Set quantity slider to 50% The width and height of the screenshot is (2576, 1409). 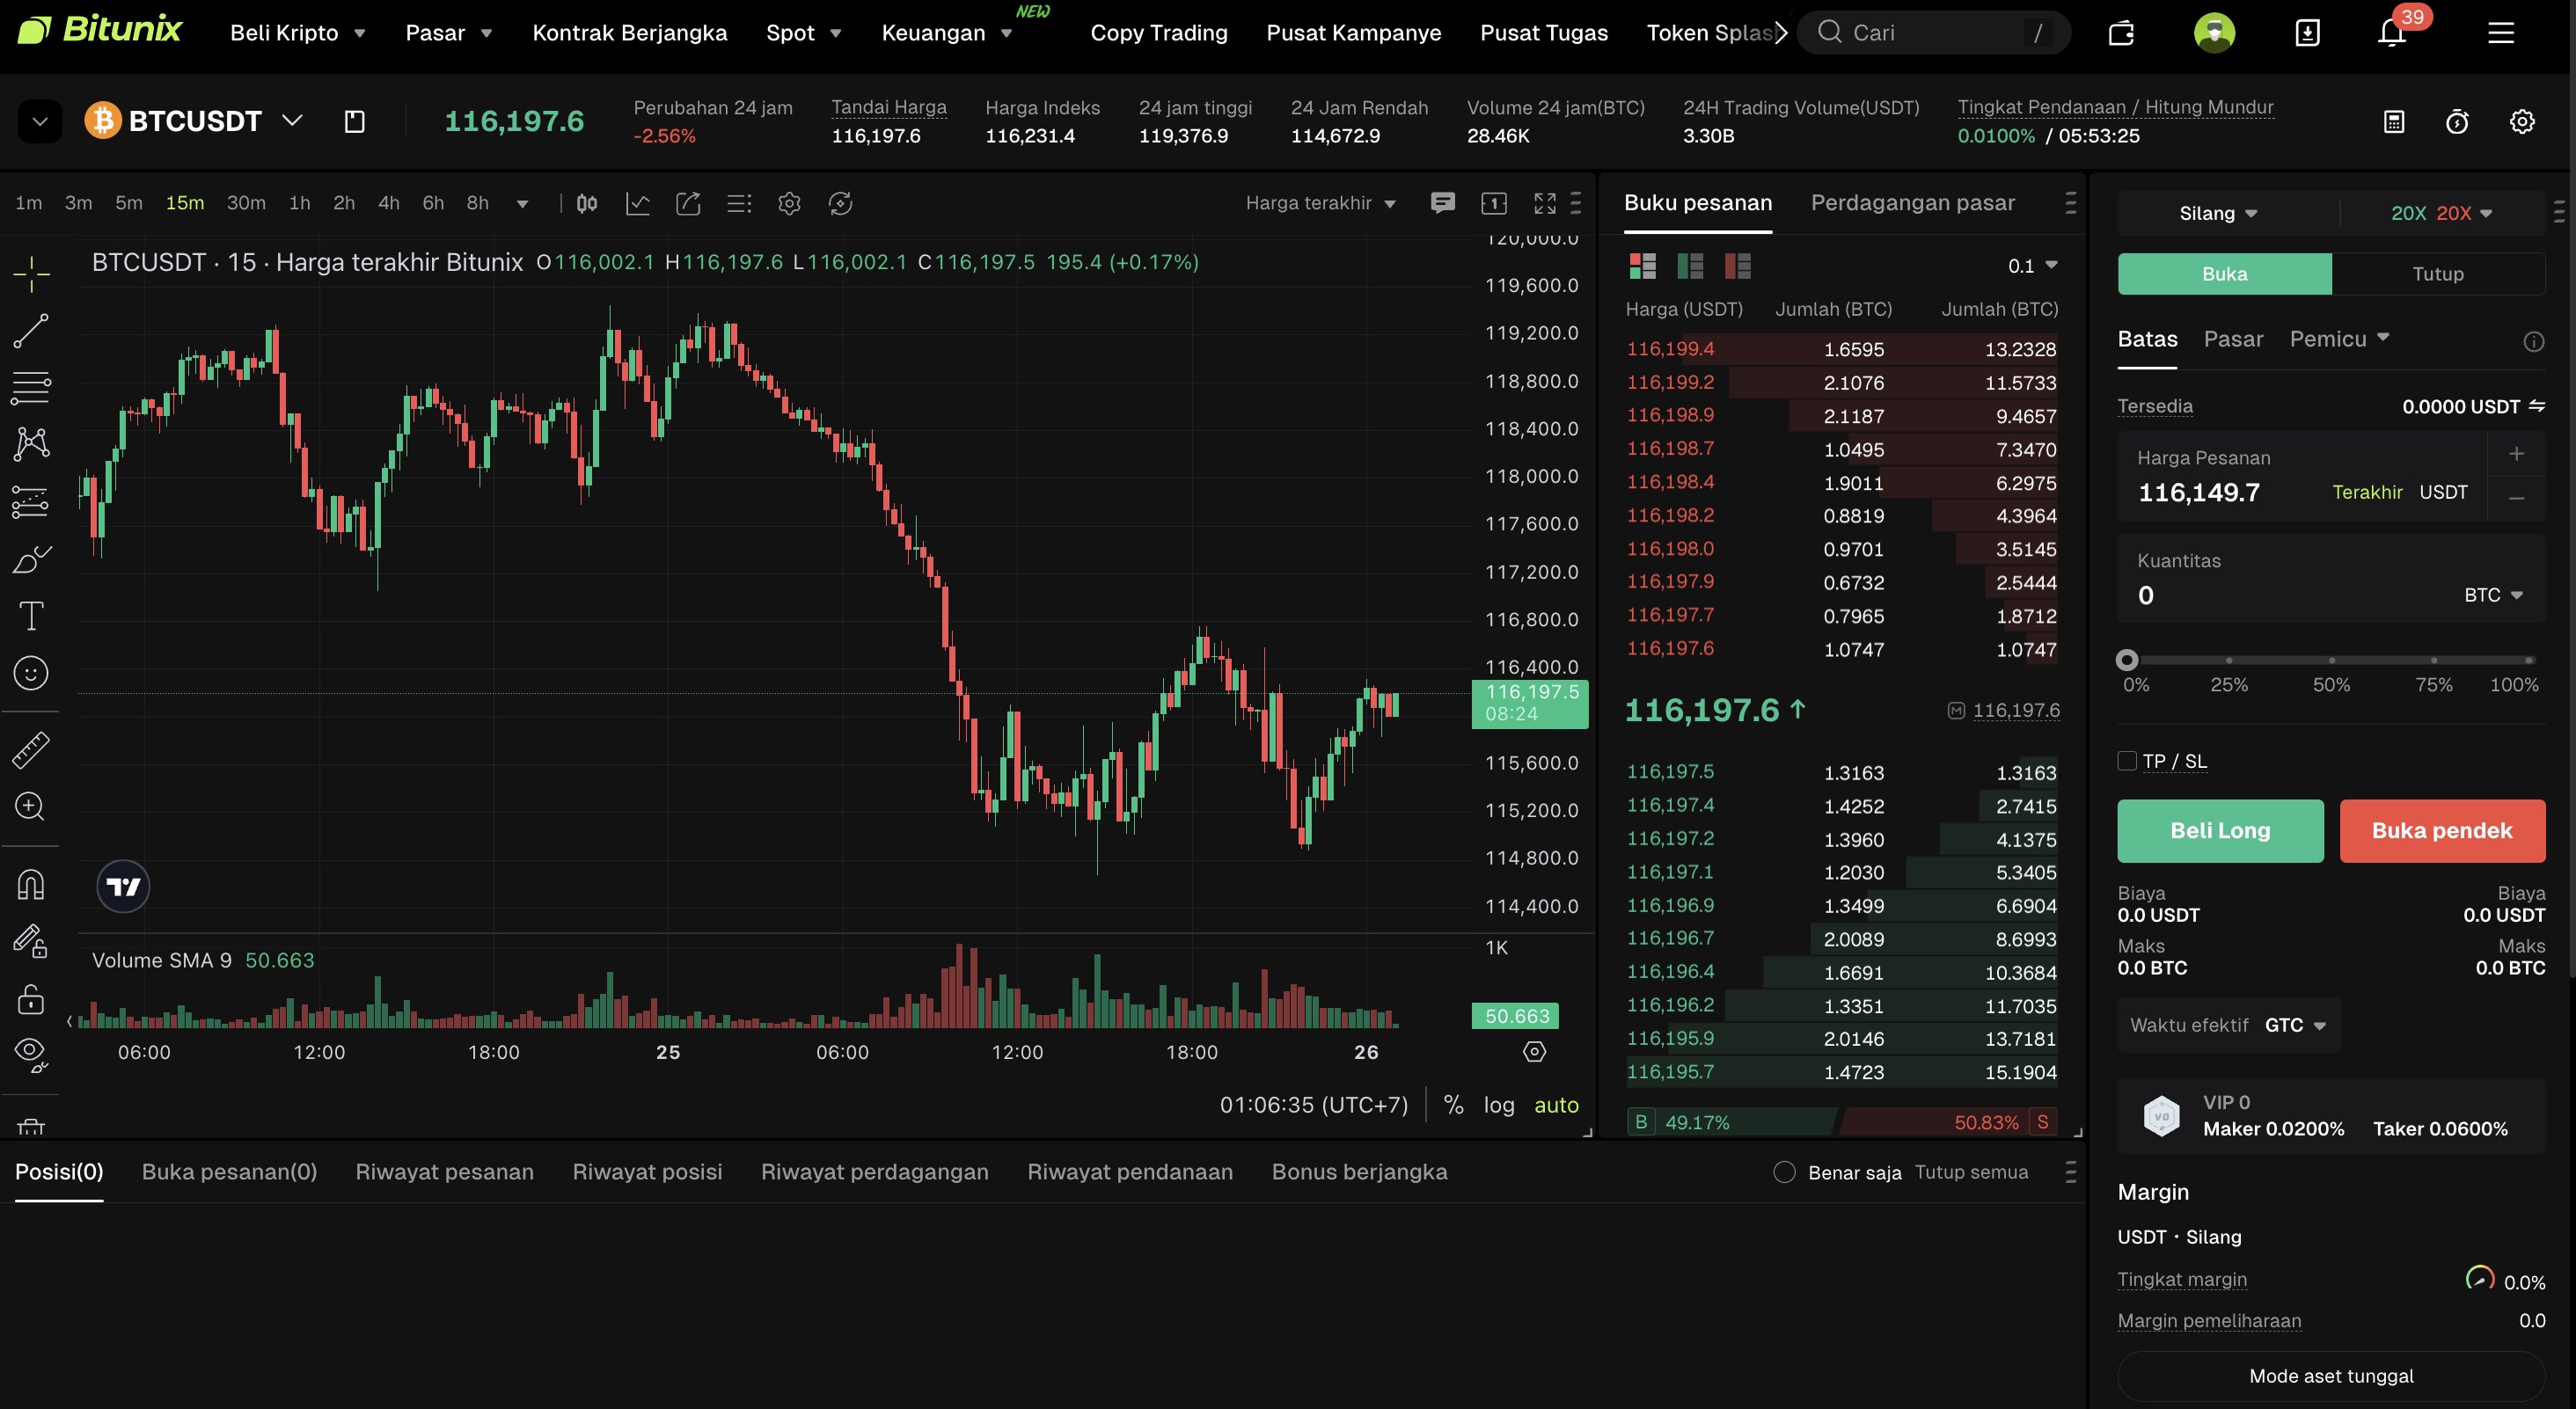pos(2331,660)
